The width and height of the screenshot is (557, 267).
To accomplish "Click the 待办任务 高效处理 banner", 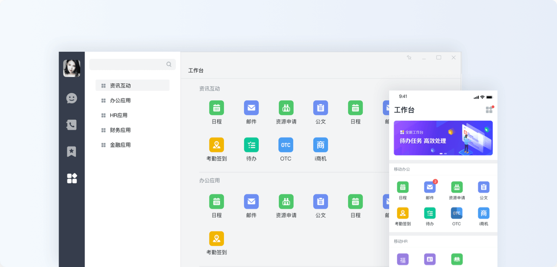I will tap(443, 138).
